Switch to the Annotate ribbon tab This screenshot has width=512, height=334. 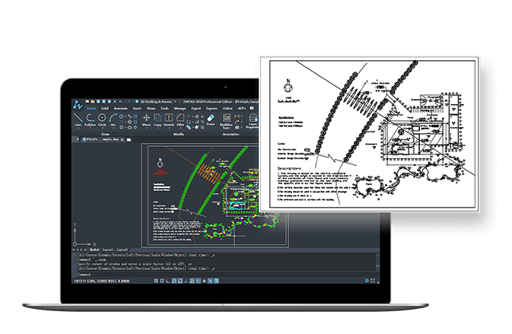click(119, 109)
